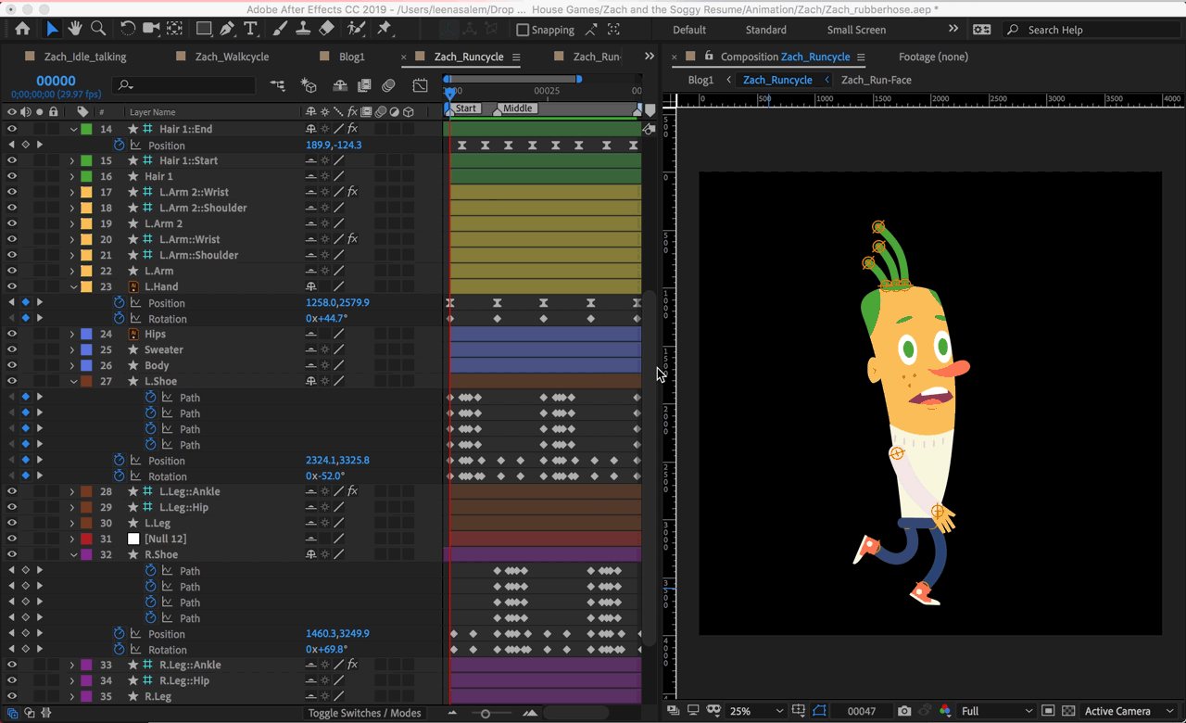Enable the Snapping checkbox
This screenshot has width=1186, height=723.
tap(523, 30)
